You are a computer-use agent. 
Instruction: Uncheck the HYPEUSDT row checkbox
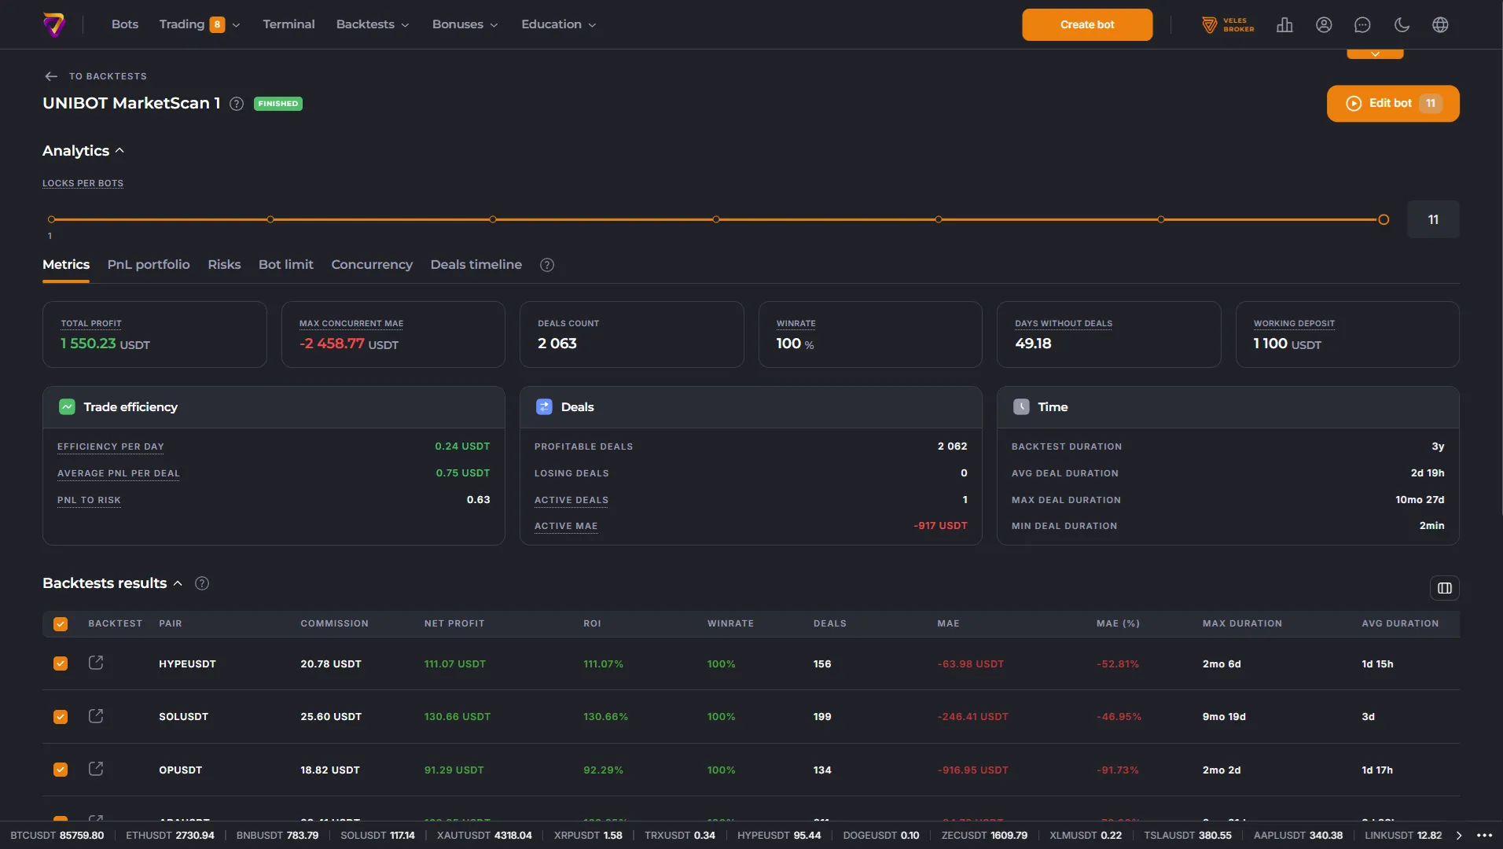coord(61,663)
